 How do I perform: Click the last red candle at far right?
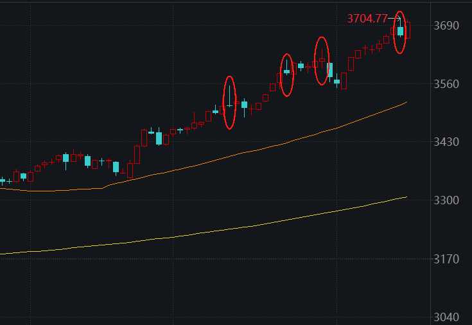pos(407,30)
